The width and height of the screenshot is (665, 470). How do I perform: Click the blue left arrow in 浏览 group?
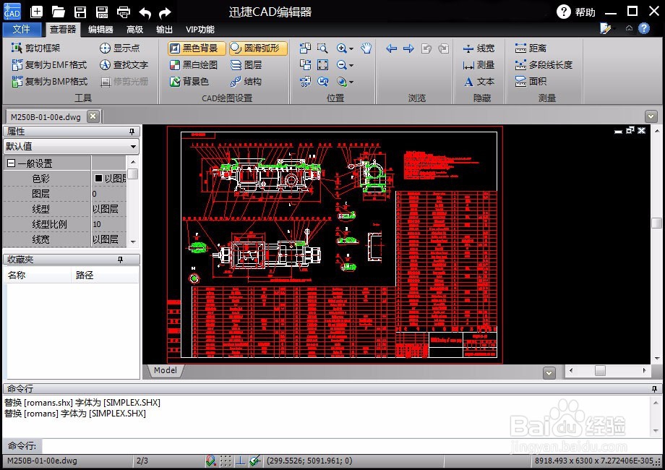(x=391, y=48)
